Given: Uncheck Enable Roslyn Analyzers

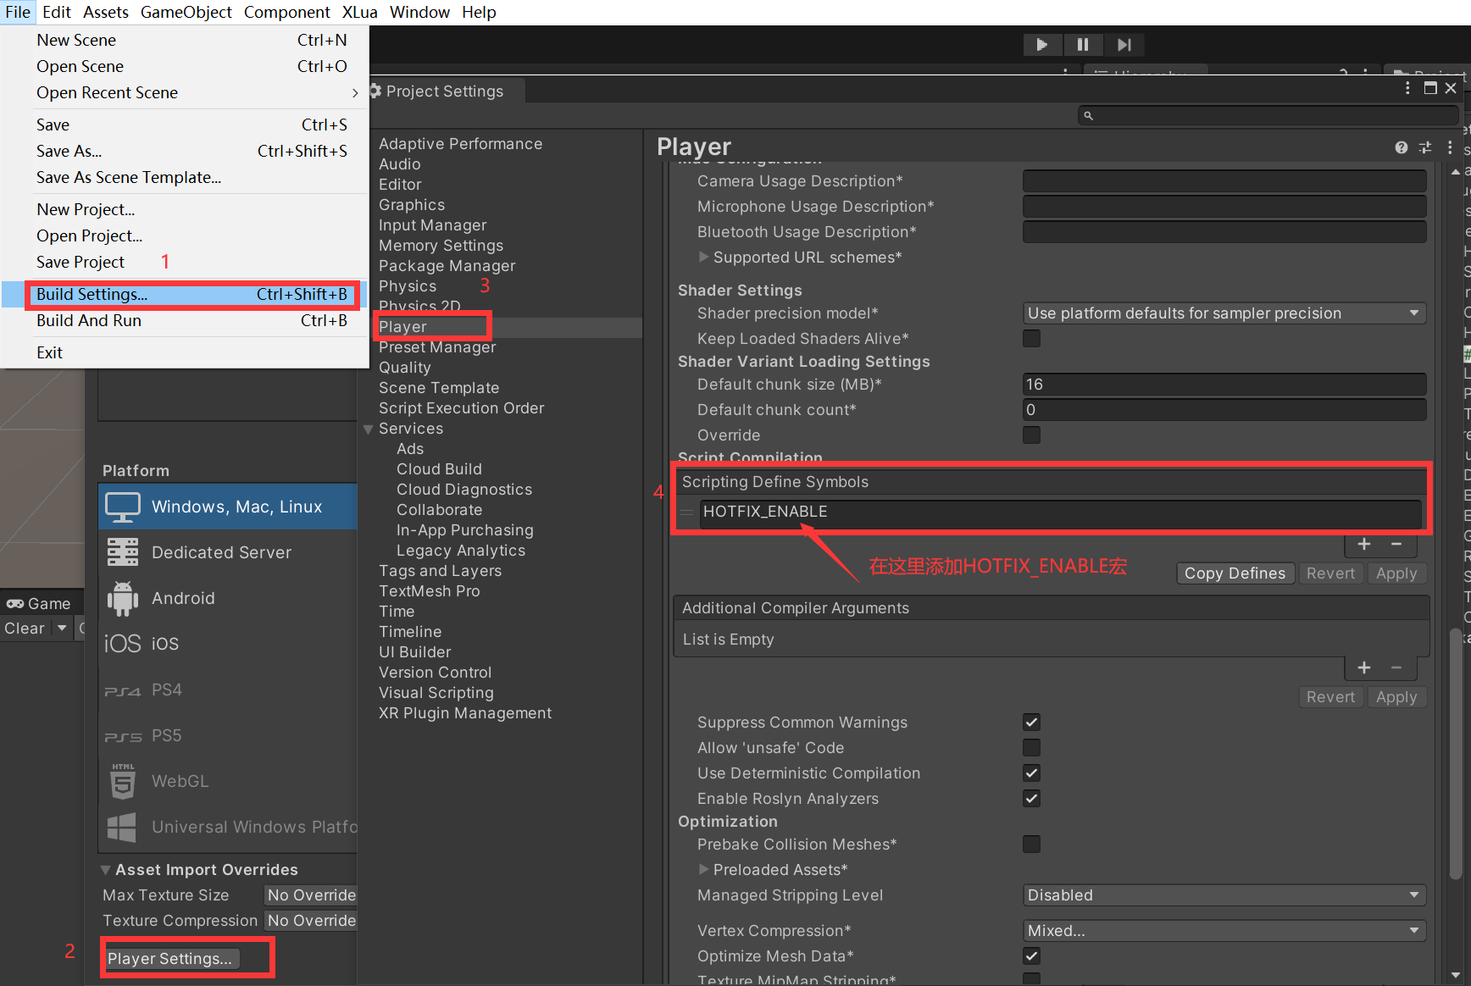Looking at the screenshot, I should click(1031, 799).
